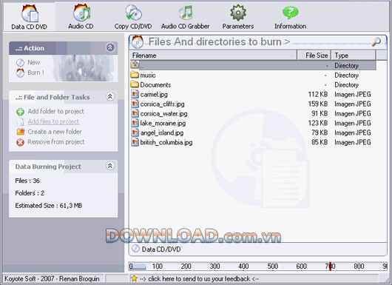Click the music folder icon

tap(135, 75)
